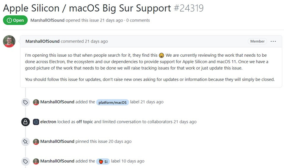Click the Member badge on comment

tap(257, 41)
